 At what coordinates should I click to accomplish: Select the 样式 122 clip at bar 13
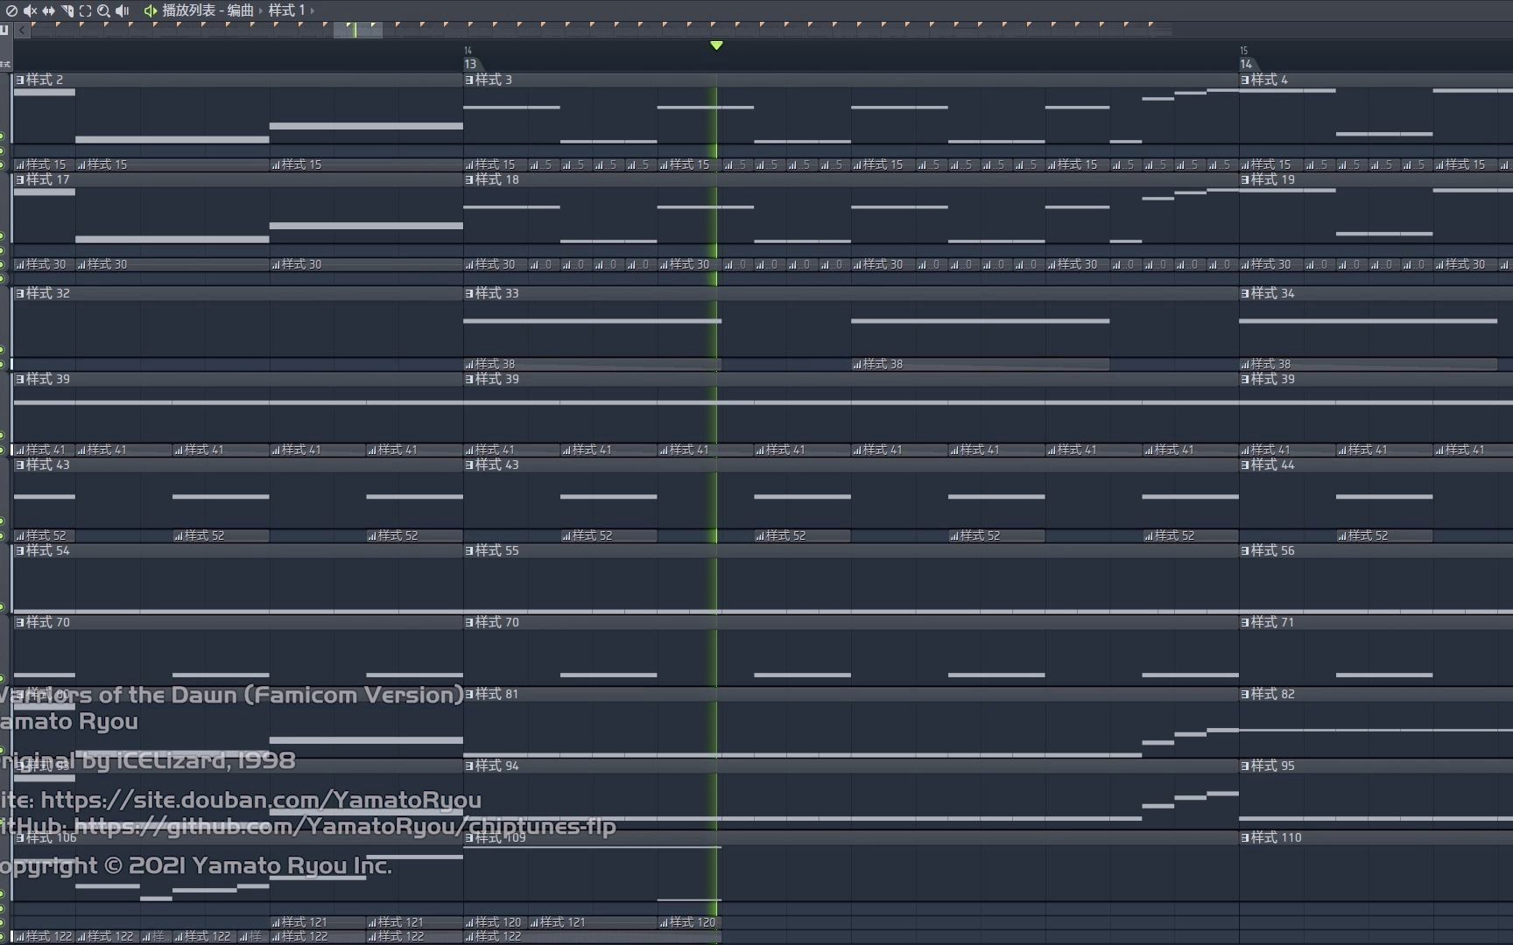click(x=592, y=936)
